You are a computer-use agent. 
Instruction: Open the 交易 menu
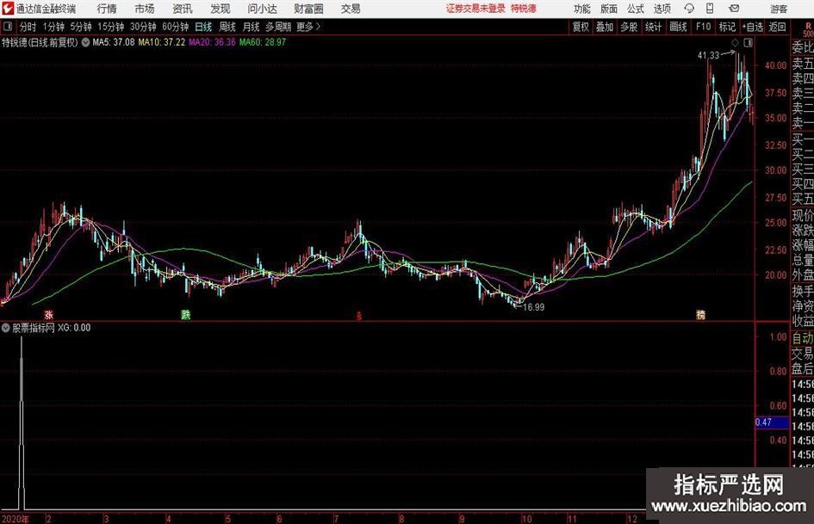coord(351,9)
